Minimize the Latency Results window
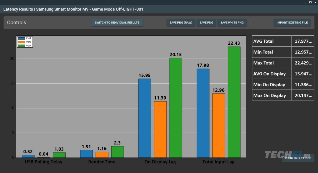 305,2
